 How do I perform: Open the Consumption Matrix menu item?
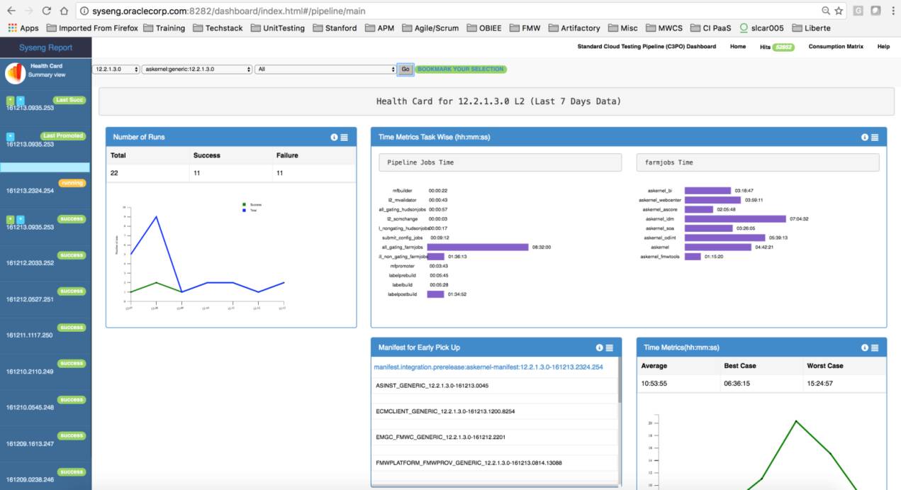[x=836, y=47]
